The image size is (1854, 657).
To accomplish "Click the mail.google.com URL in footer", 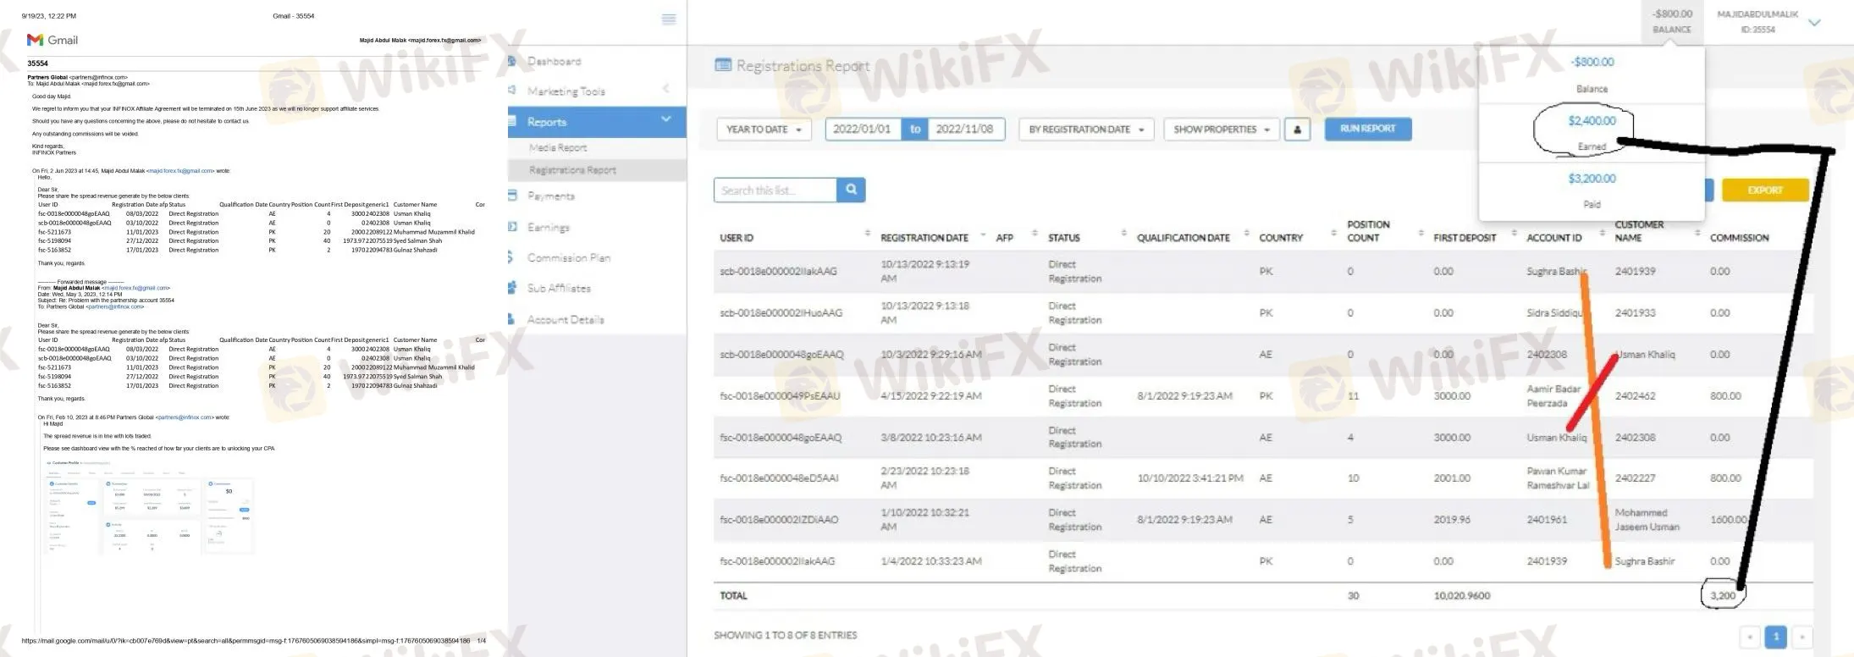I will (x=246, y=641).
